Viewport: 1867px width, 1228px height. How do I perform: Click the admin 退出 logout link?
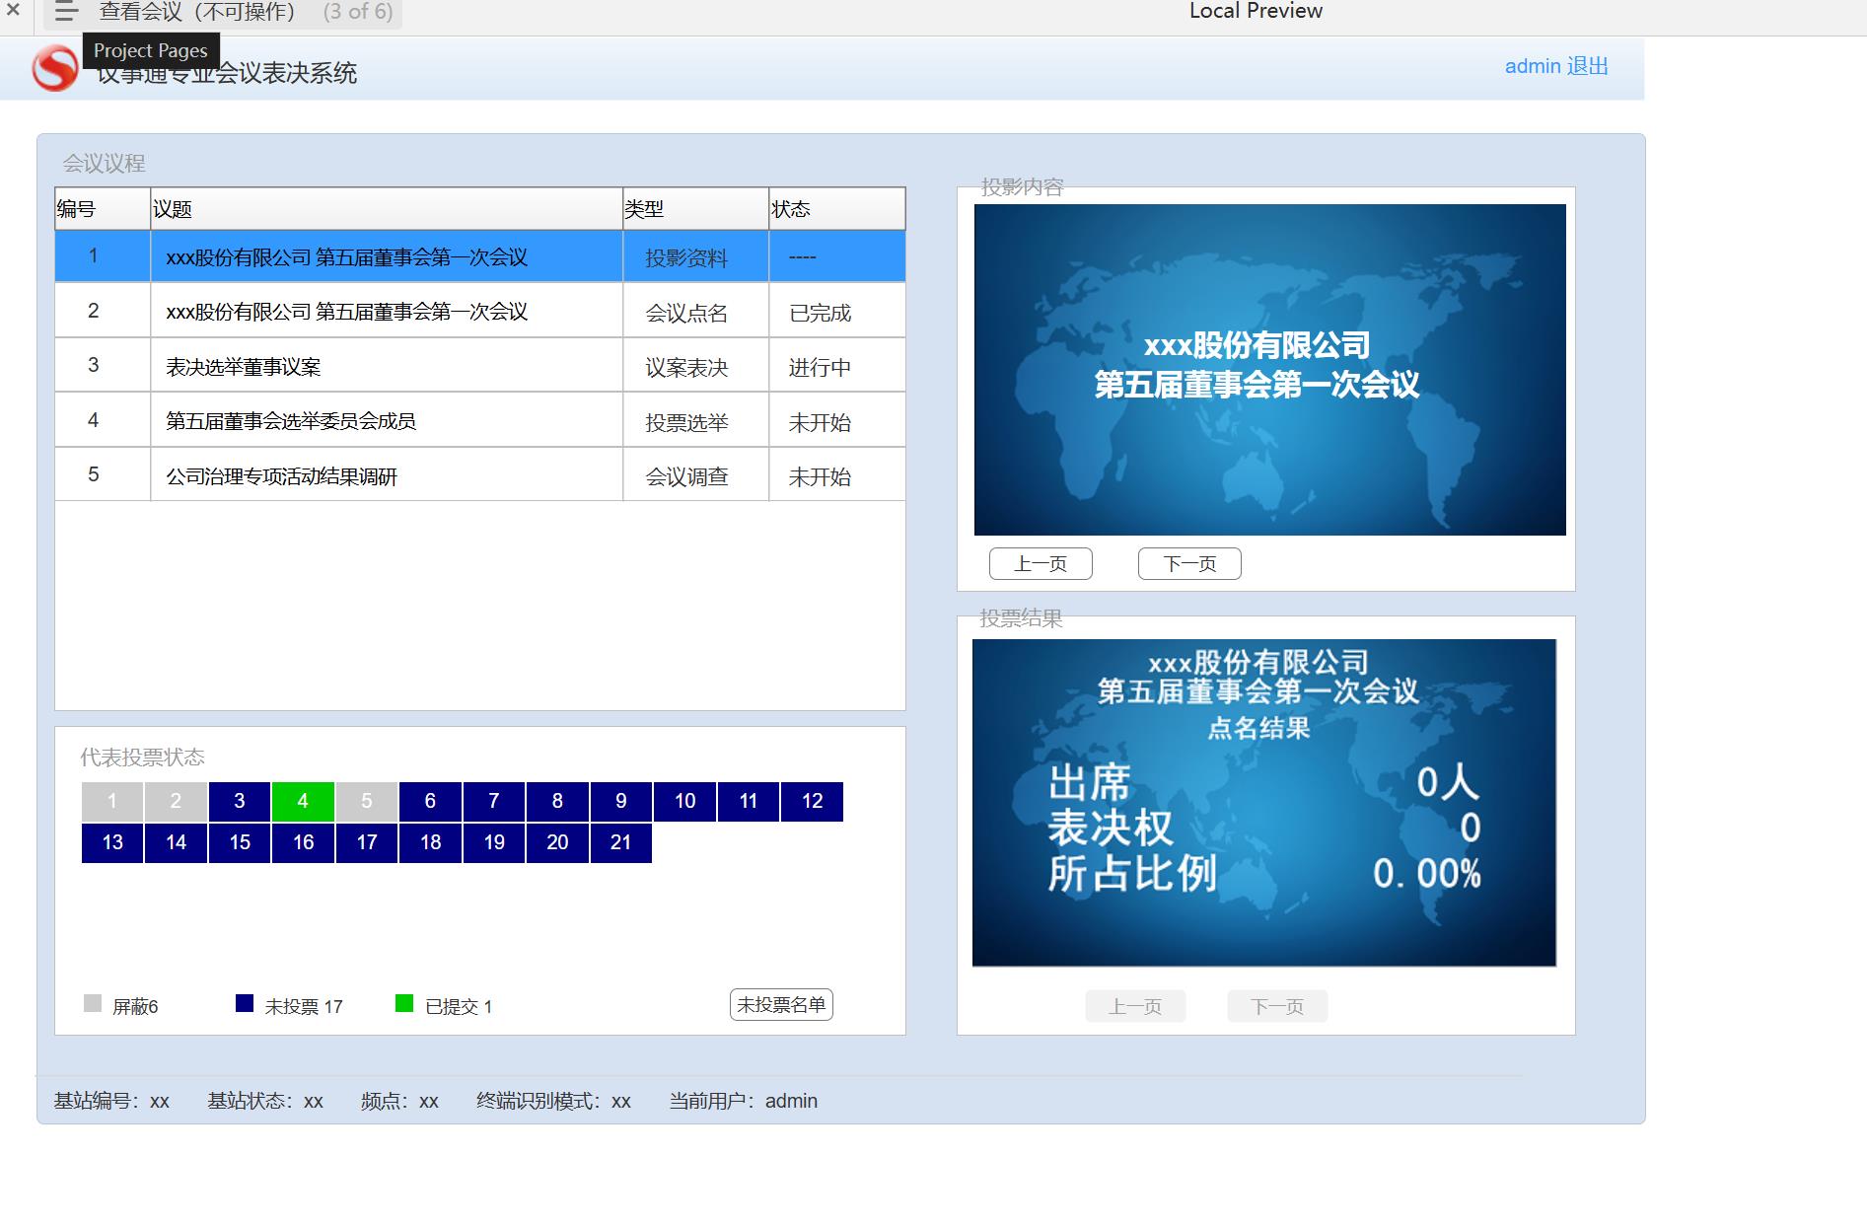point(1556,66)
